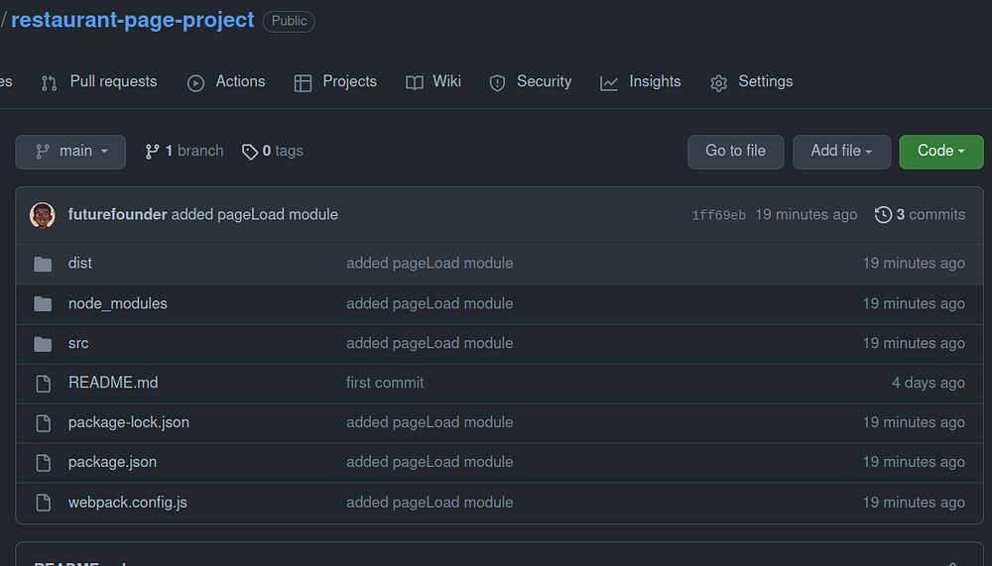
Task: Open the Add file dropdown
Action: [x=841, y=152]
